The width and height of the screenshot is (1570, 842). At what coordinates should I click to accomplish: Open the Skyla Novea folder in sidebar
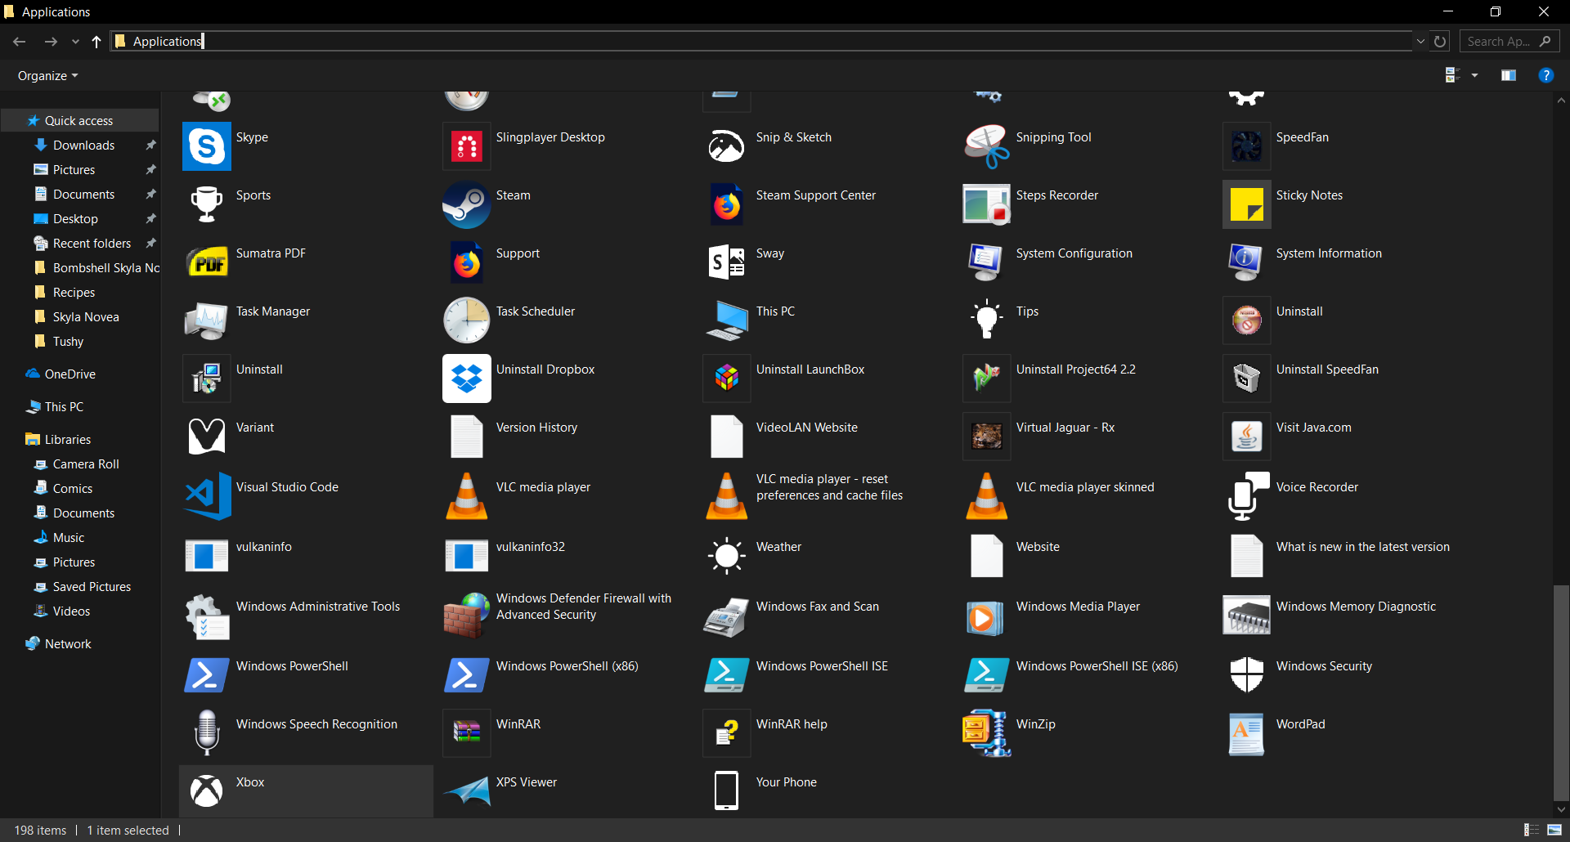point(86,316)
